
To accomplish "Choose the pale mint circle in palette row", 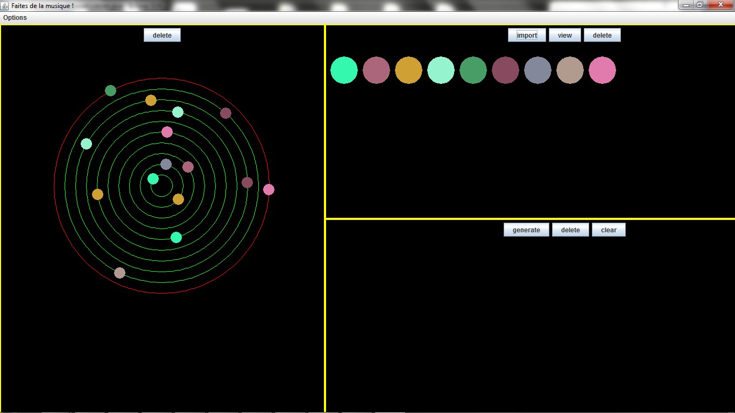I will click(441, 70).
